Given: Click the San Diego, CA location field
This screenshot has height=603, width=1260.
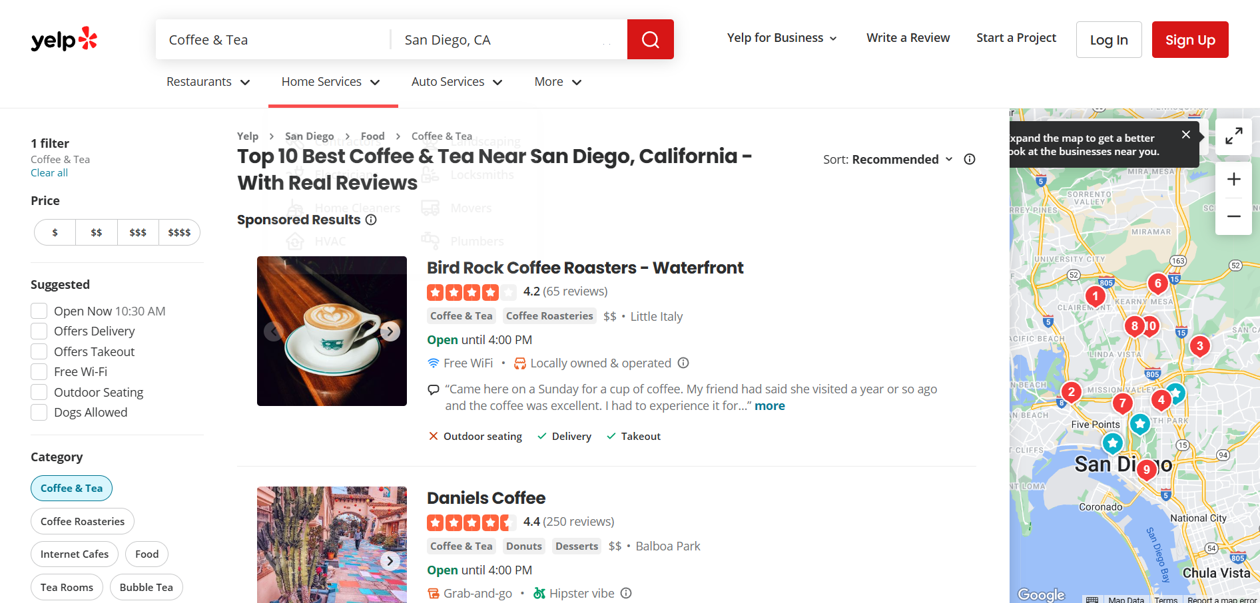Looking at the screenshot, I should pyautogui.click(x=509, y=40).
